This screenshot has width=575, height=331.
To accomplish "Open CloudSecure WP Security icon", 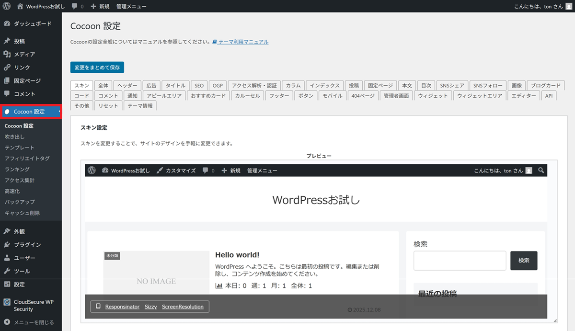I will (x=7, y=302).
